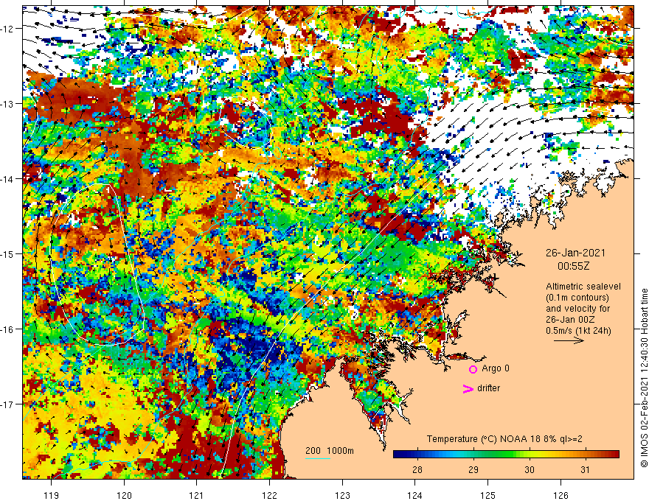Click the 'drifter' legend label

(488, 388)
